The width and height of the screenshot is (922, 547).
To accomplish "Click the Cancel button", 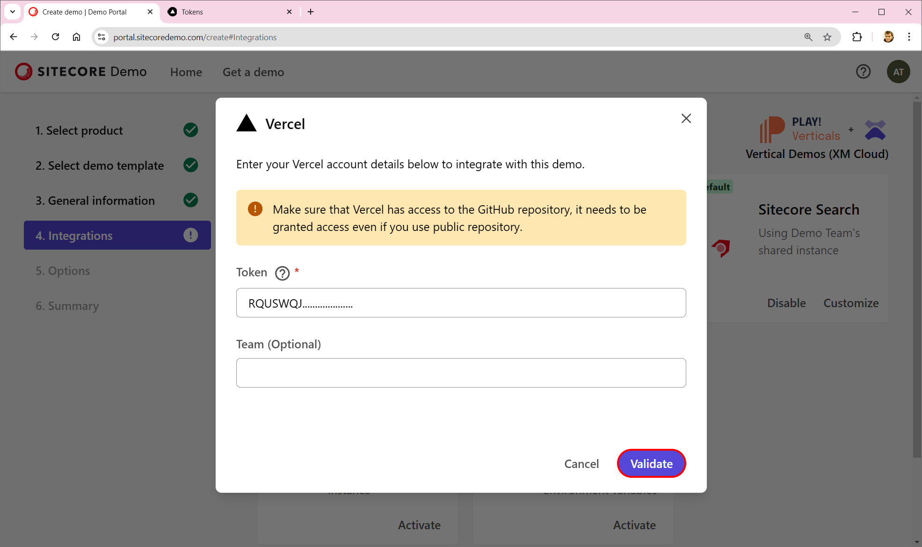I will 581,463.
